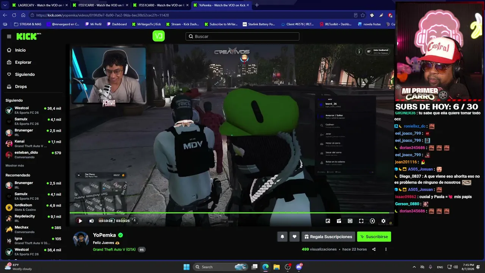Image resolution: width=485 pixels, height=273 pixels.
Task: Click Regala Suscripciones button
Action: point(328,237)
